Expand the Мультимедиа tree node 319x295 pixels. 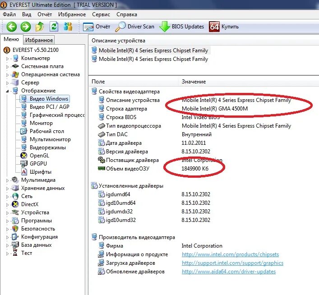(7, 180)
